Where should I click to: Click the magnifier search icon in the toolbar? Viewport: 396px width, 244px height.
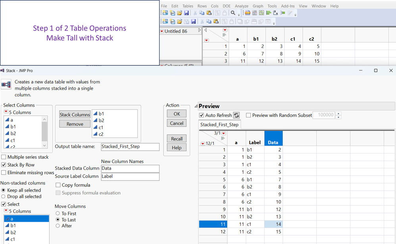(x=233, y=13)
